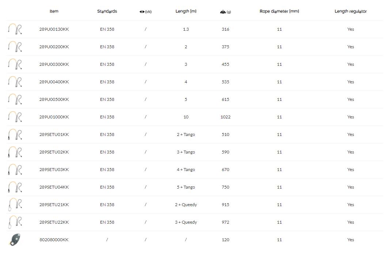The height and width of the screenshot is (254, 384).
Task: Open item code 289U00200KK
Action: click(x=54, y=47)
